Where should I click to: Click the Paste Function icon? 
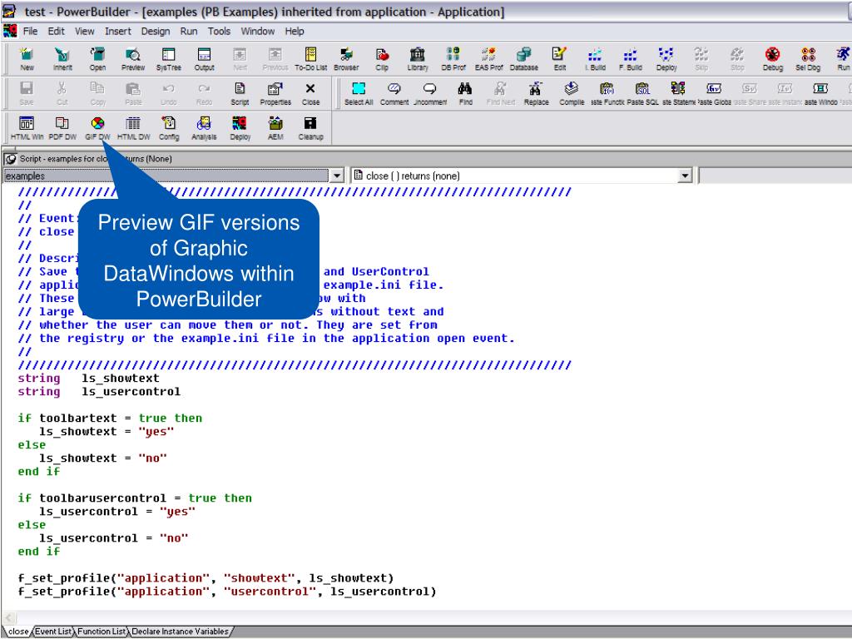[x=607, y=93]
